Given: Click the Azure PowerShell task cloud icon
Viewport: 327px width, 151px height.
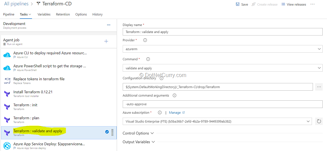Looking at the screenshot, I should click(x=7, y=68).
